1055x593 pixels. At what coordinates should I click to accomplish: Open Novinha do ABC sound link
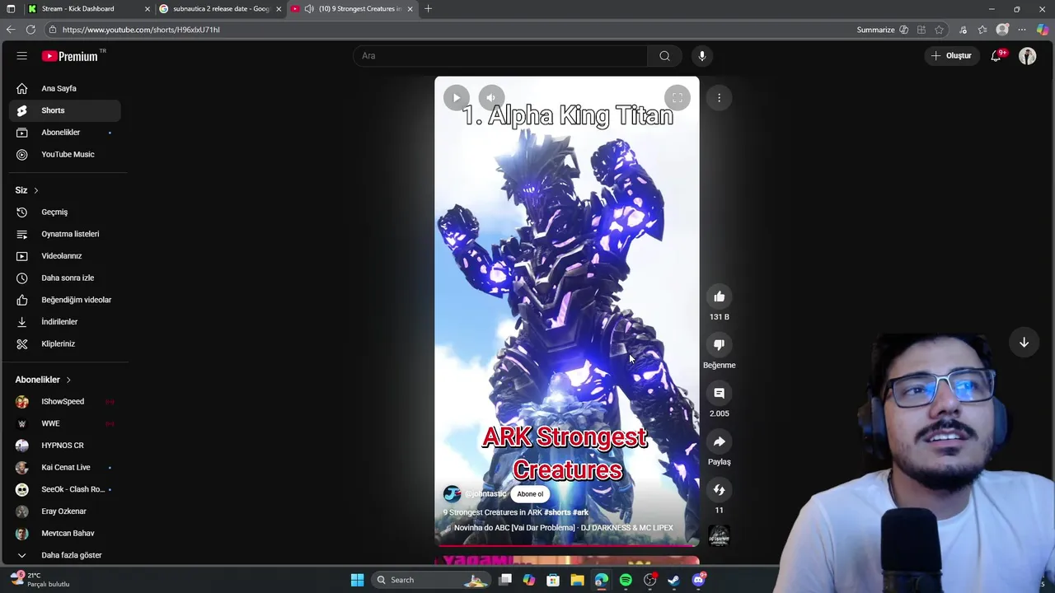point(564,528)
